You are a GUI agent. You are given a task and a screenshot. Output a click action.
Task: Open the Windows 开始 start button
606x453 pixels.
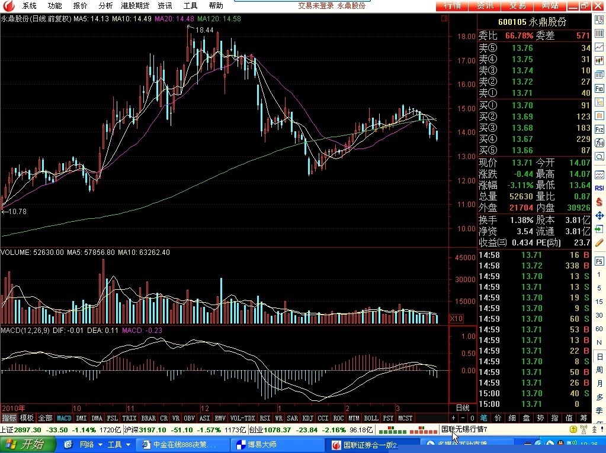[27, 444]
